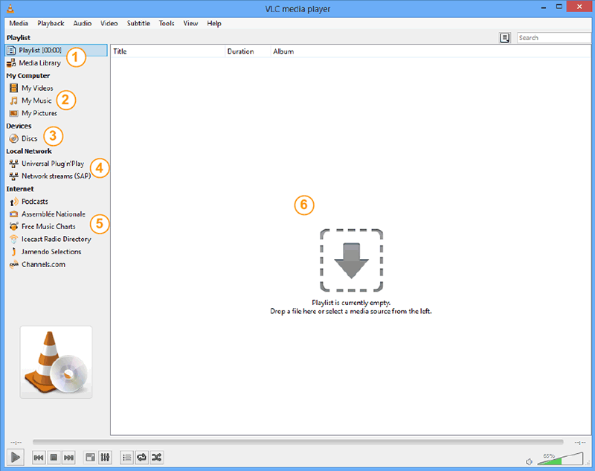Click the Stop playback button
595x471 pixels.
54,458
